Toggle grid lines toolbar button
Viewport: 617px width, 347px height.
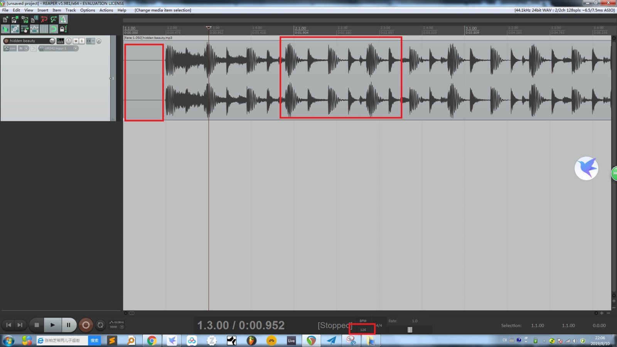(44, 29)
